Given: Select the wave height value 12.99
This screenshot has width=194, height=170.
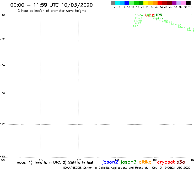Looking at the screenshot, I should tap(164, 21).
